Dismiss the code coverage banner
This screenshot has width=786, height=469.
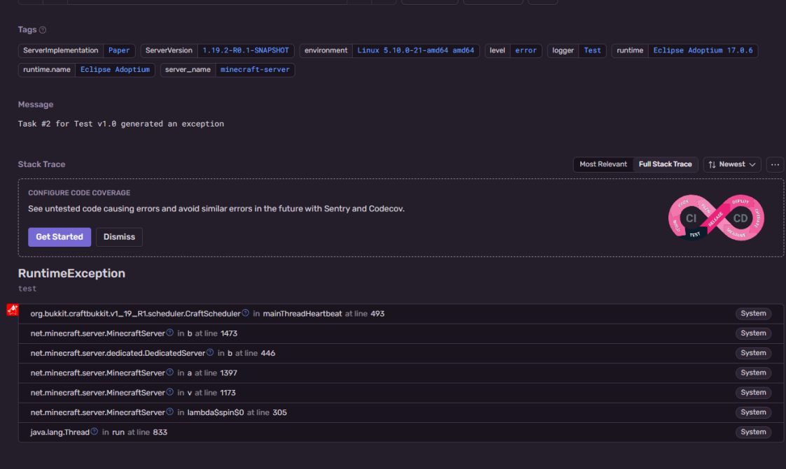pos(119,236)
